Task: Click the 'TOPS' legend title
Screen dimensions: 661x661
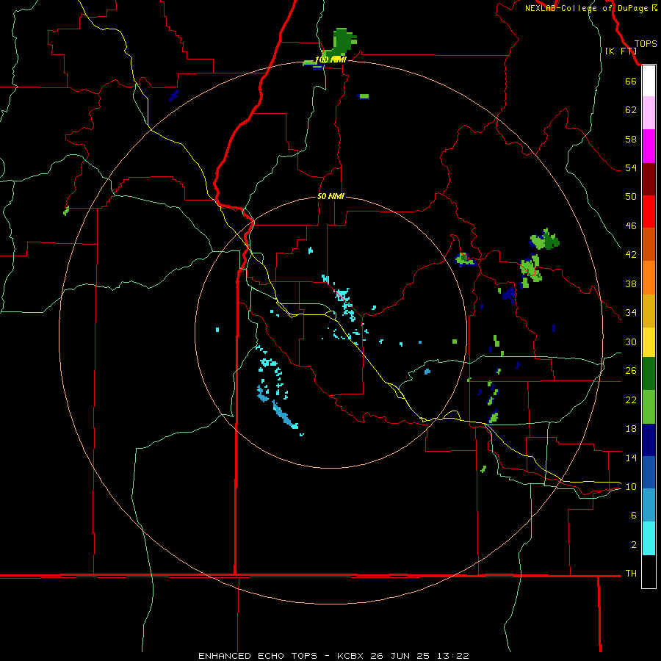Action: [646, 44]
